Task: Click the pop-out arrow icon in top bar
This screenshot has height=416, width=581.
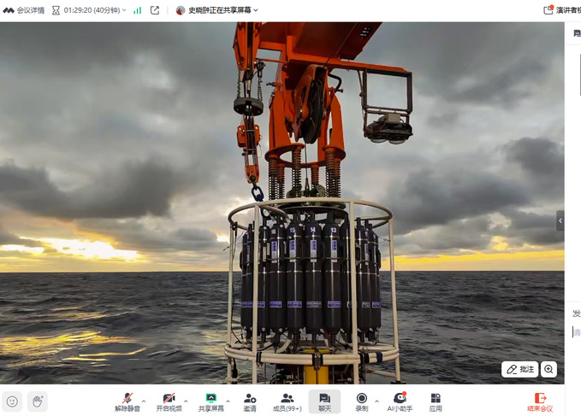Action: tap(155, 10)
